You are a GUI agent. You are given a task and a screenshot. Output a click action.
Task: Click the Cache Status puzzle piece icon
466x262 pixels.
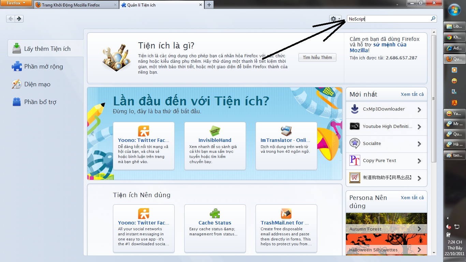tap(215, 214)
